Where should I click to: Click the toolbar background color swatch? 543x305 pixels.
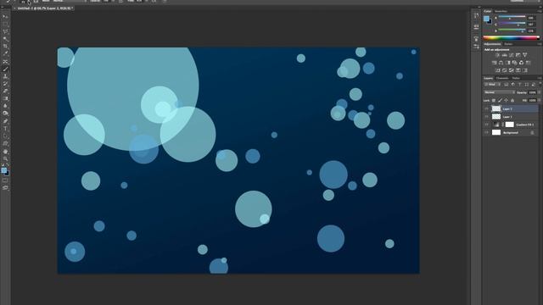[x=8, y=173]
